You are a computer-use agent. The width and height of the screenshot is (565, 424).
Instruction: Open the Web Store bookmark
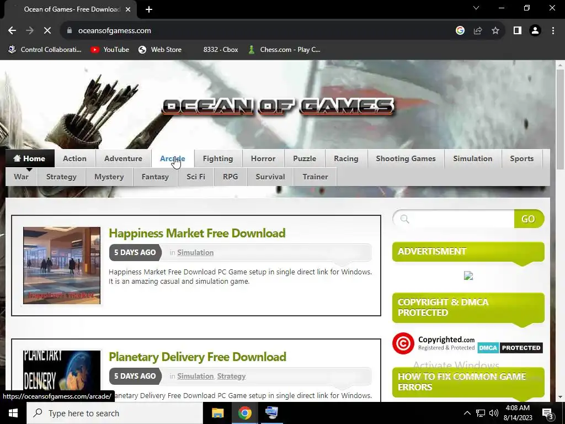pyautogui.click(x=160, y=50)
